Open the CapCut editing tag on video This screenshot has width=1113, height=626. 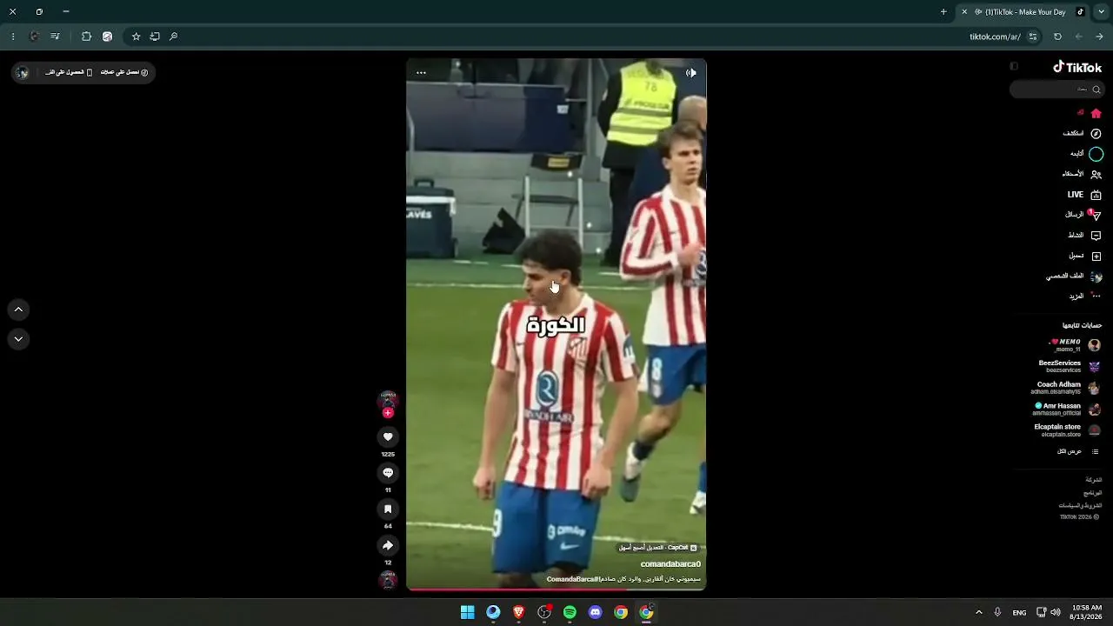657,548
